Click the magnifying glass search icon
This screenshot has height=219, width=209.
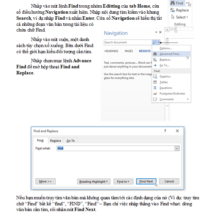154,42
